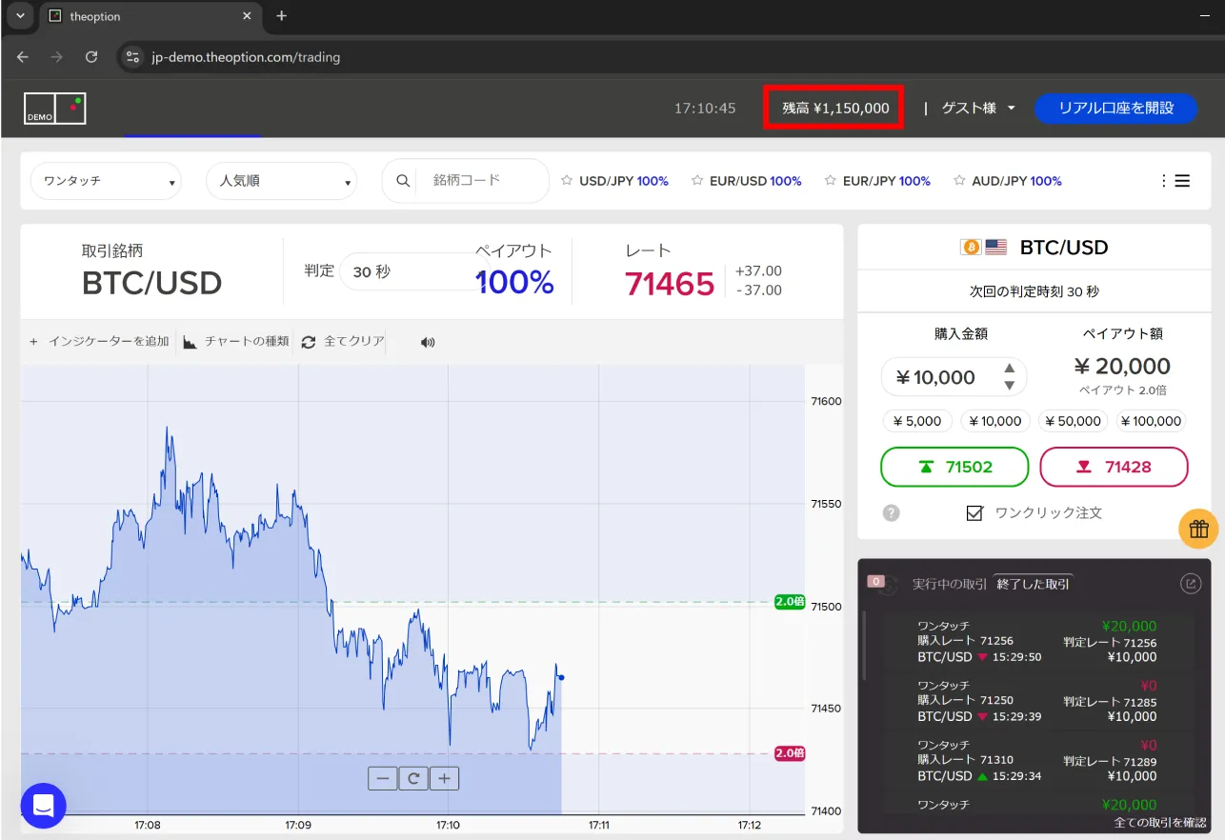Click the ¥20,000 payout amount text
Image resolution: width=1225 pixels, height=840 pixels.
[x=1122, y=367]
